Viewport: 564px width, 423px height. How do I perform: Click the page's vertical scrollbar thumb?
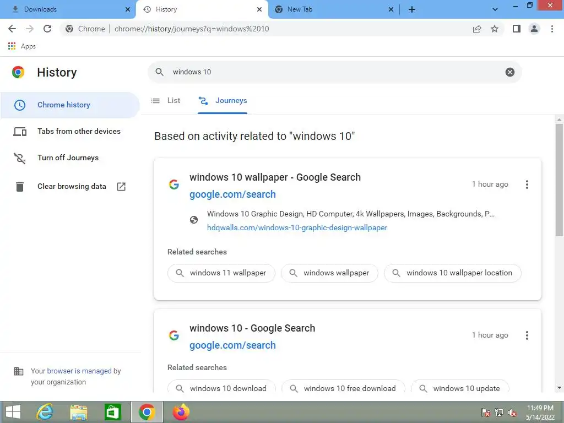(559, 180)
